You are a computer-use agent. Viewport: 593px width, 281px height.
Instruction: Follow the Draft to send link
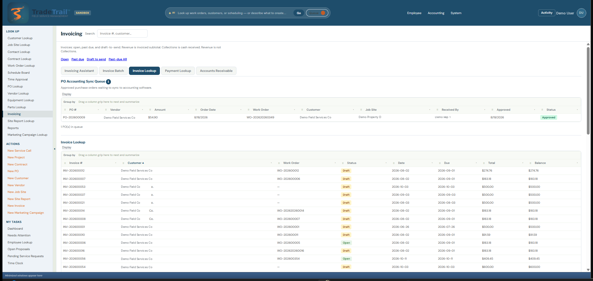[96, 59]
